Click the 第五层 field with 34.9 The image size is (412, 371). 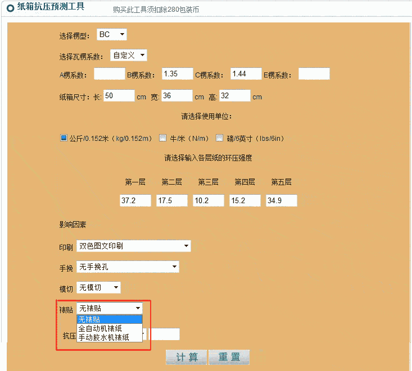281,200
